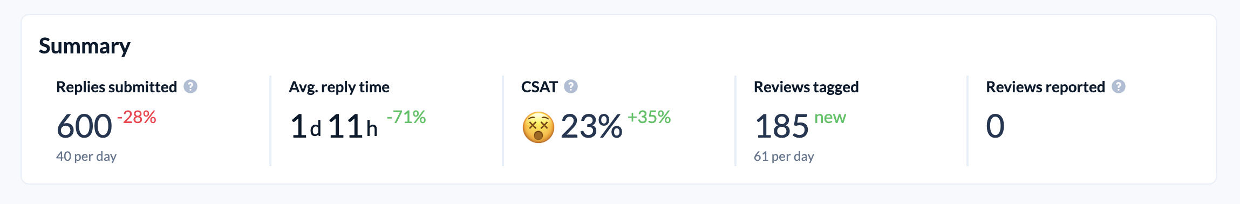Click the 40 per day text
Image resolution: width=1240 pixels, height=204 pixels.
(x=86, y=157)
